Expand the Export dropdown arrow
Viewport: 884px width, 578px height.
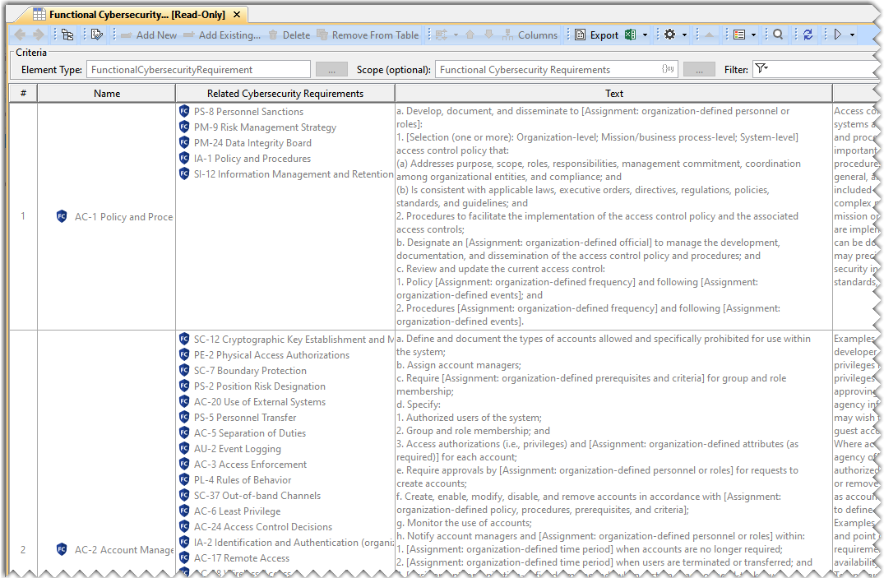[x=645, y=35]
